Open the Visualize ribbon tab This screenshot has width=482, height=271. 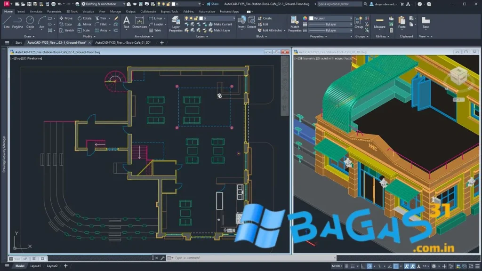click(88, 11)
